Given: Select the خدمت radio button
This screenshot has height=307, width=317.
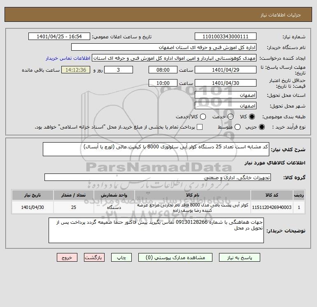Looking at the screenshot, I should pos(231,117).
